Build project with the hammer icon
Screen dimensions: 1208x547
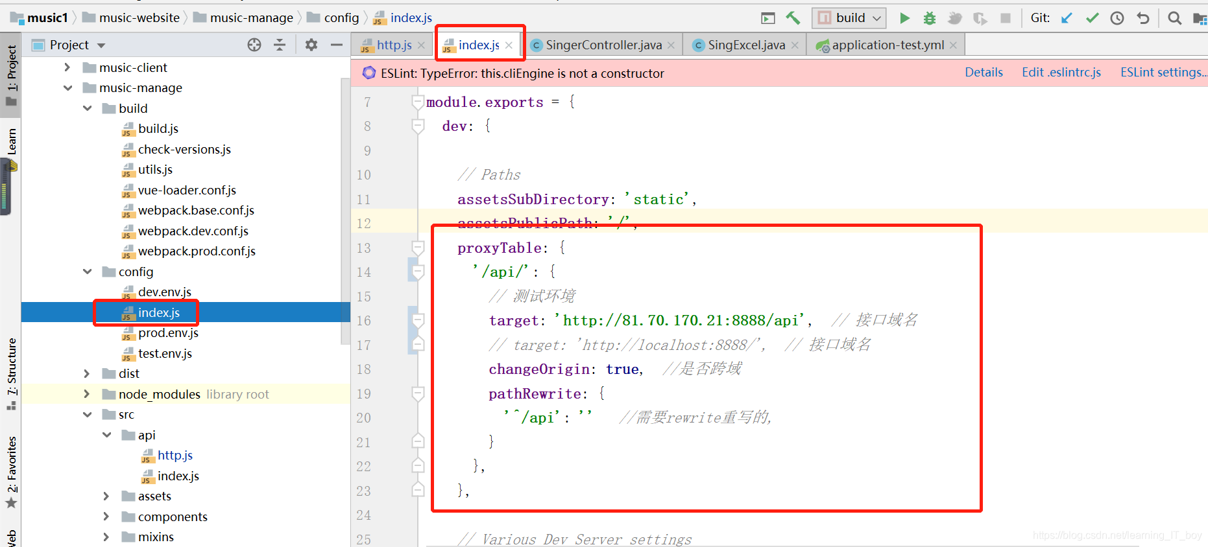[793, 18]
